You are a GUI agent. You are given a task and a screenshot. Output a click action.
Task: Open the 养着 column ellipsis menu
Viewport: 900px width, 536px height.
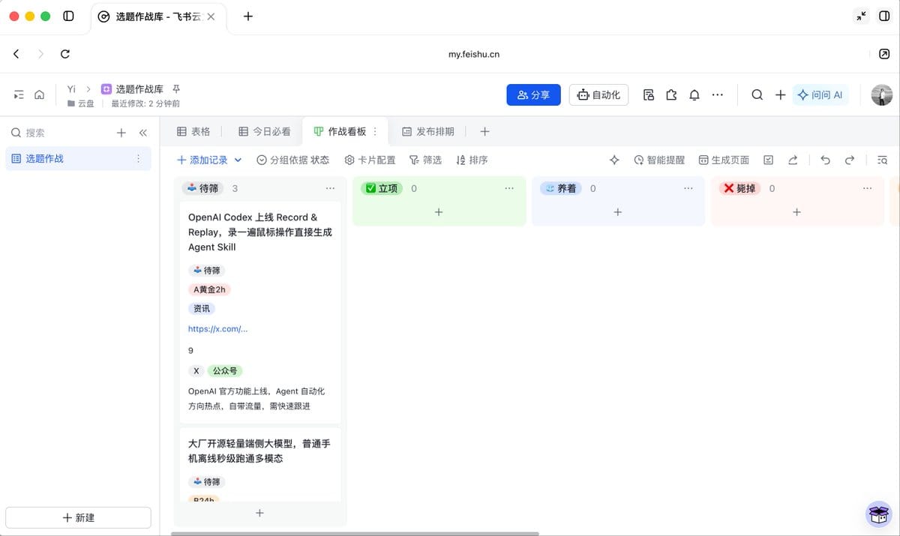tap(688, 188)
